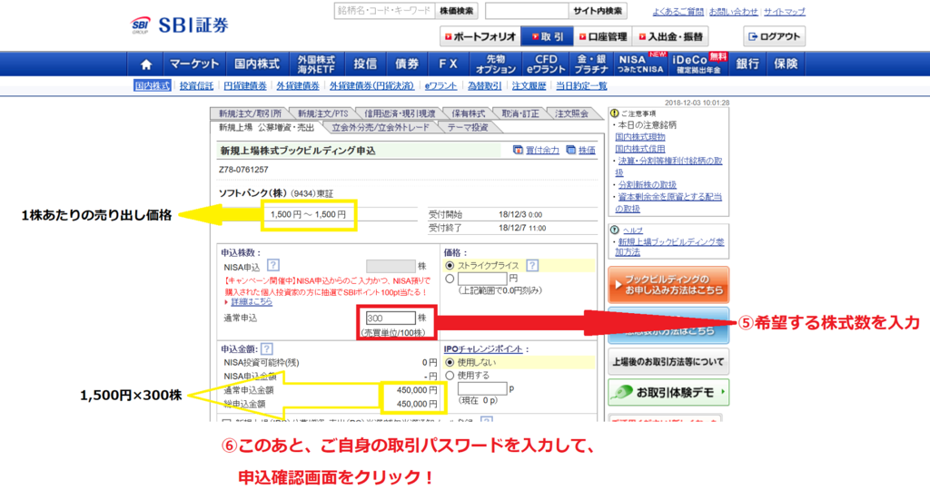Switch to the テーマ投資 tab
This screenshot has height=500, width=930.
(x=468, y=127)
